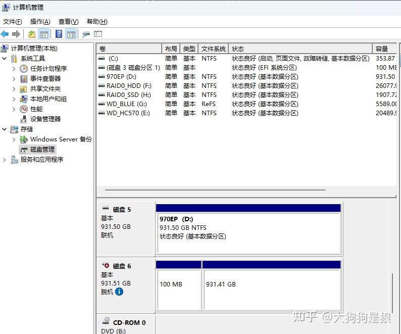Screen dimensions: 401x334
Task: Sort by the 卷 column header
Action: (x=129, y=49)
